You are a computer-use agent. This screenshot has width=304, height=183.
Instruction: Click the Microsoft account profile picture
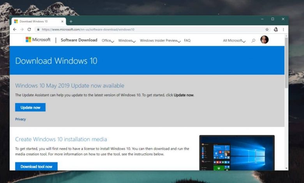[265, 40]
